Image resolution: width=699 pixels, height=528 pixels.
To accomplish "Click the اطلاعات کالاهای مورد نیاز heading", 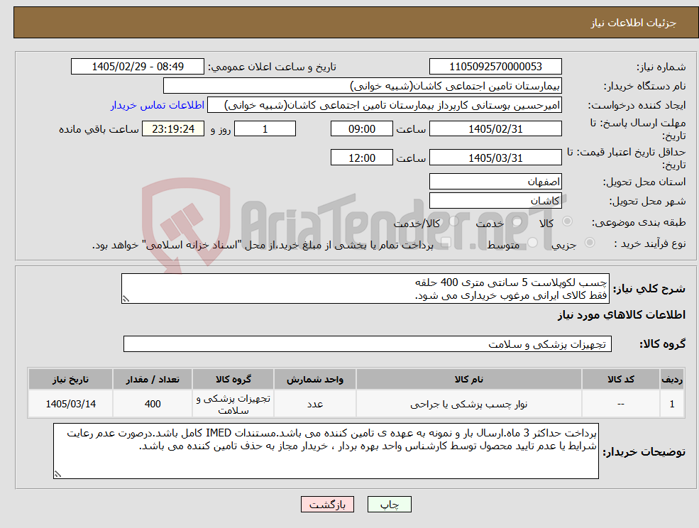I will 622,315.
